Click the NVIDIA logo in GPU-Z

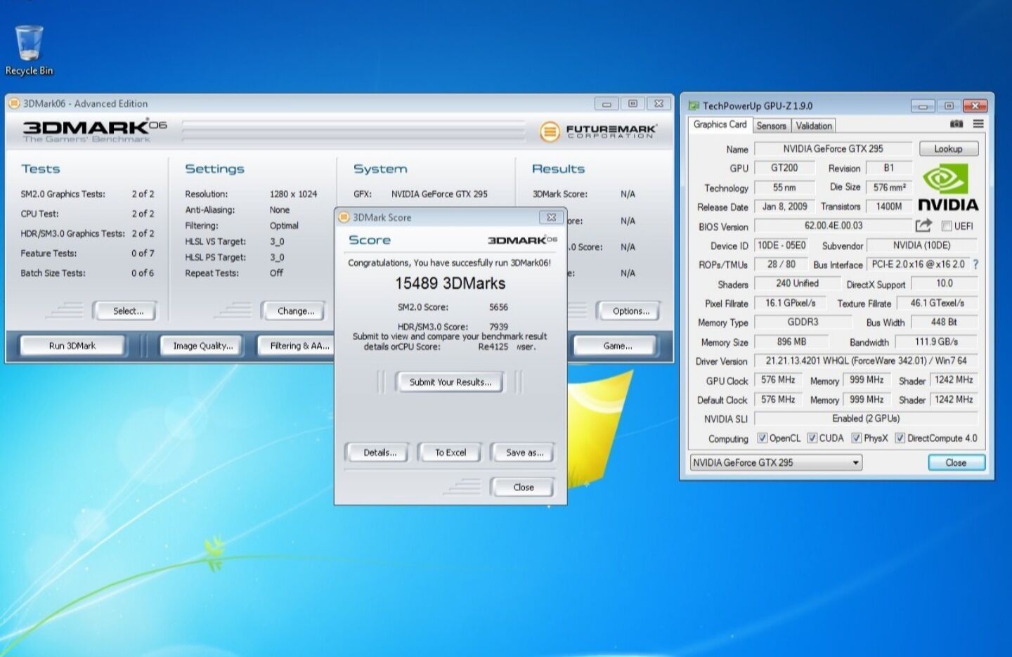point(948,188)
